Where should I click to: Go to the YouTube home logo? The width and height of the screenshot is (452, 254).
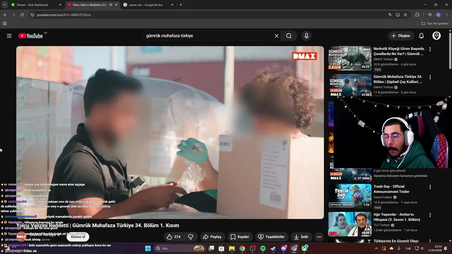click(x=31, y=36)
